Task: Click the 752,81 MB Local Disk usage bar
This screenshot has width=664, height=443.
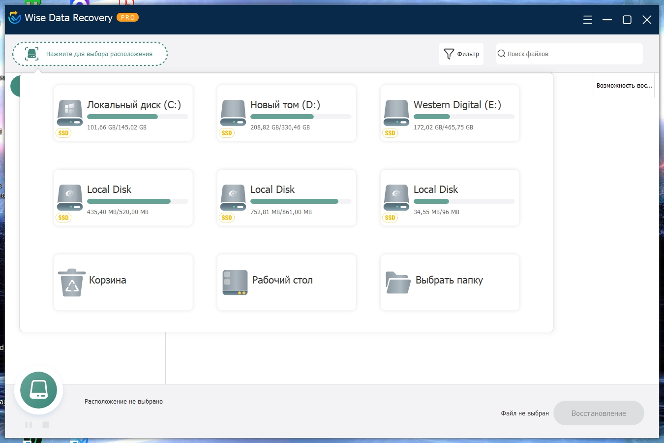Action: pyautogui.click(x=301, y=201)
